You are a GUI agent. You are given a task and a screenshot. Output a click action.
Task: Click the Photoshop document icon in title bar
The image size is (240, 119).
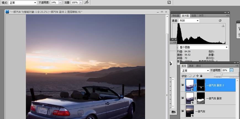7,12
